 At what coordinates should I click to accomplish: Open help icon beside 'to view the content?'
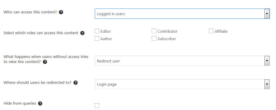tap(45, 62)
